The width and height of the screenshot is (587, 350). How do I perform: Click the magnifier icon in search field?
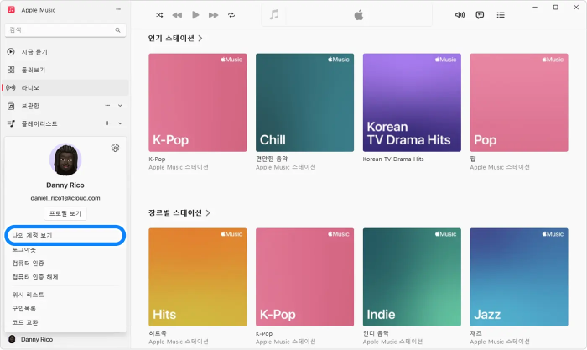(x=117, y=30)
